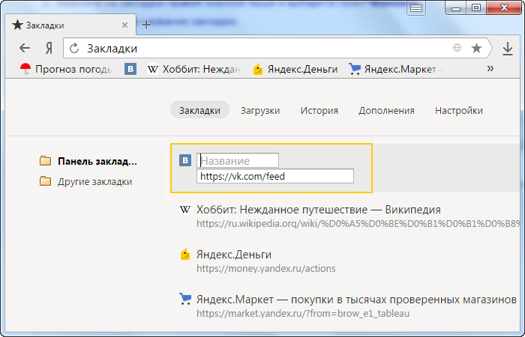The image size is (525, 337).
Task: Click the back arrow navigation button
Action: pyautogui.click(x=25, y=48)
